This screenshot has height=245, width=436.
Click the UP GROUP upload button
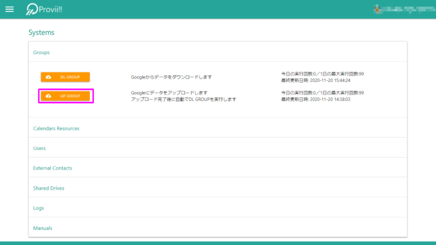65,96
